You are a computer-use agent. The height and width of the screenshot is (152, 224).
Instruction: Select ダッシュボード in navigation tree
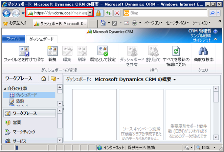(x=29, y=95)
